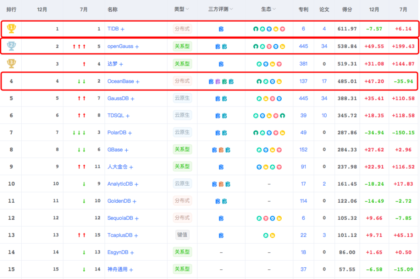This screenshot has width=420, height=279.
Task: Click the orange evaluation icon in GBase row
Action: pyautogui.click(x=221, y=150)
